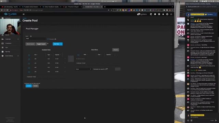Click the browser reload icon
The height and width of the screenshot is (123, 219).
point(7,10)
